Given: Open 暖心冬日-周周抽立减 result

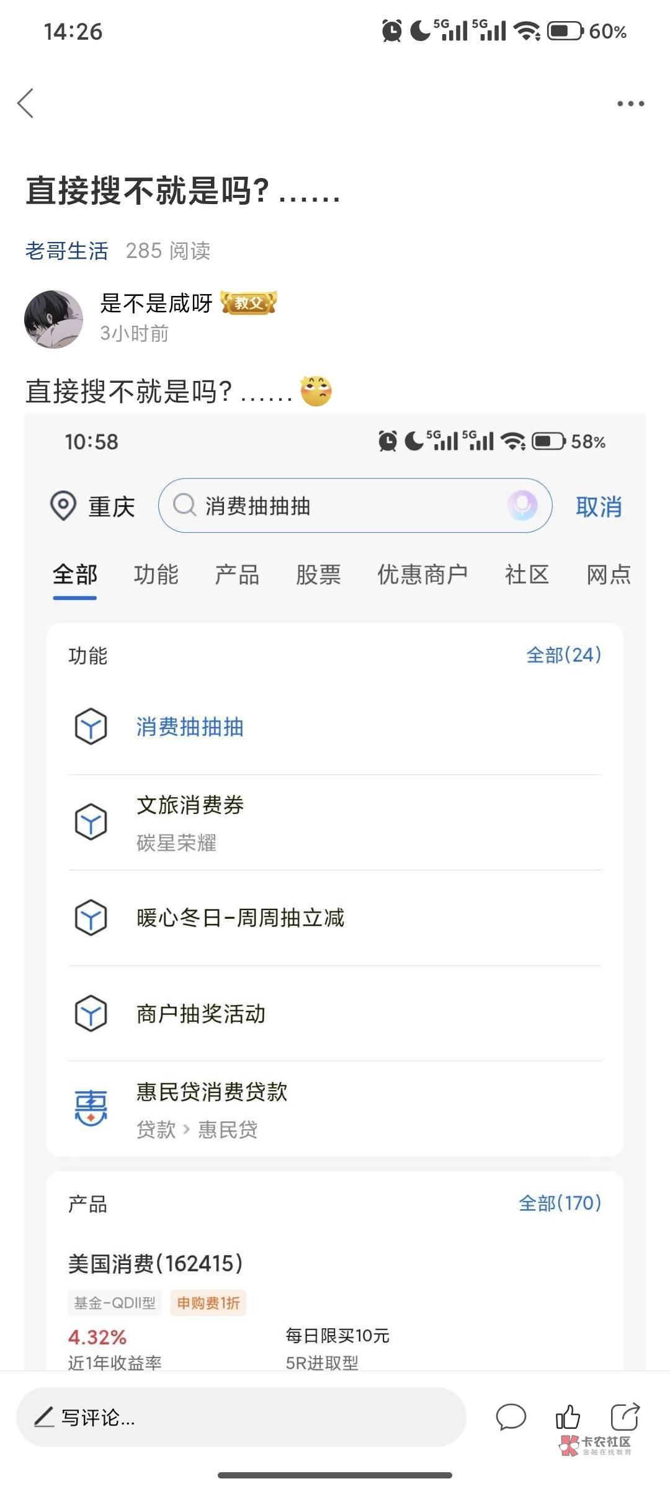Looking at the screenshot, I should (x=240, y=918).
